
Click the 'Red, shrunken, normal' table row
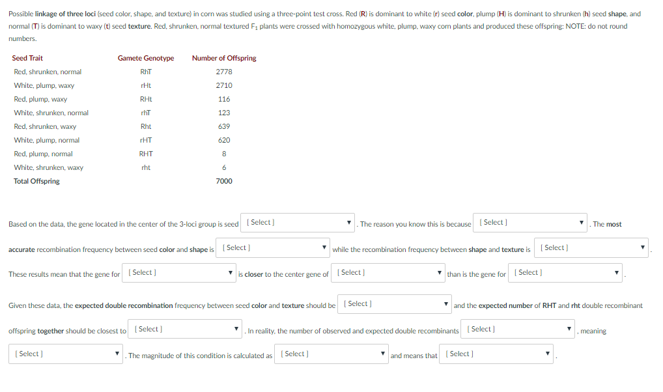[48, 72]
